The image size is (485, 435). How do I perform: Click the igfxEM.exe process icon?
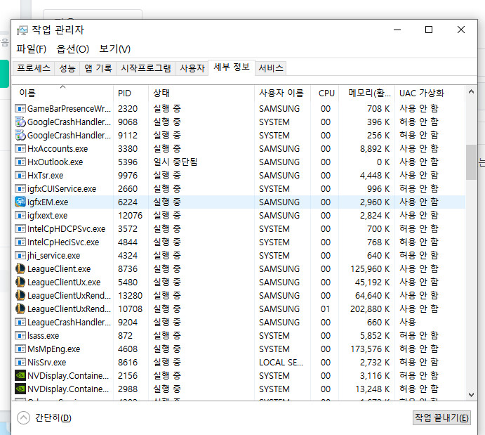(20, 202)
